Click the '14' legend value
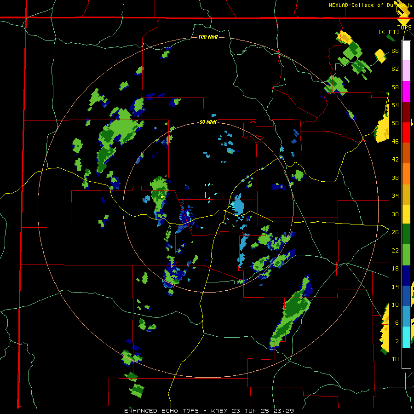Viewport: 414px width, 414px height. (x=395, y=287)
